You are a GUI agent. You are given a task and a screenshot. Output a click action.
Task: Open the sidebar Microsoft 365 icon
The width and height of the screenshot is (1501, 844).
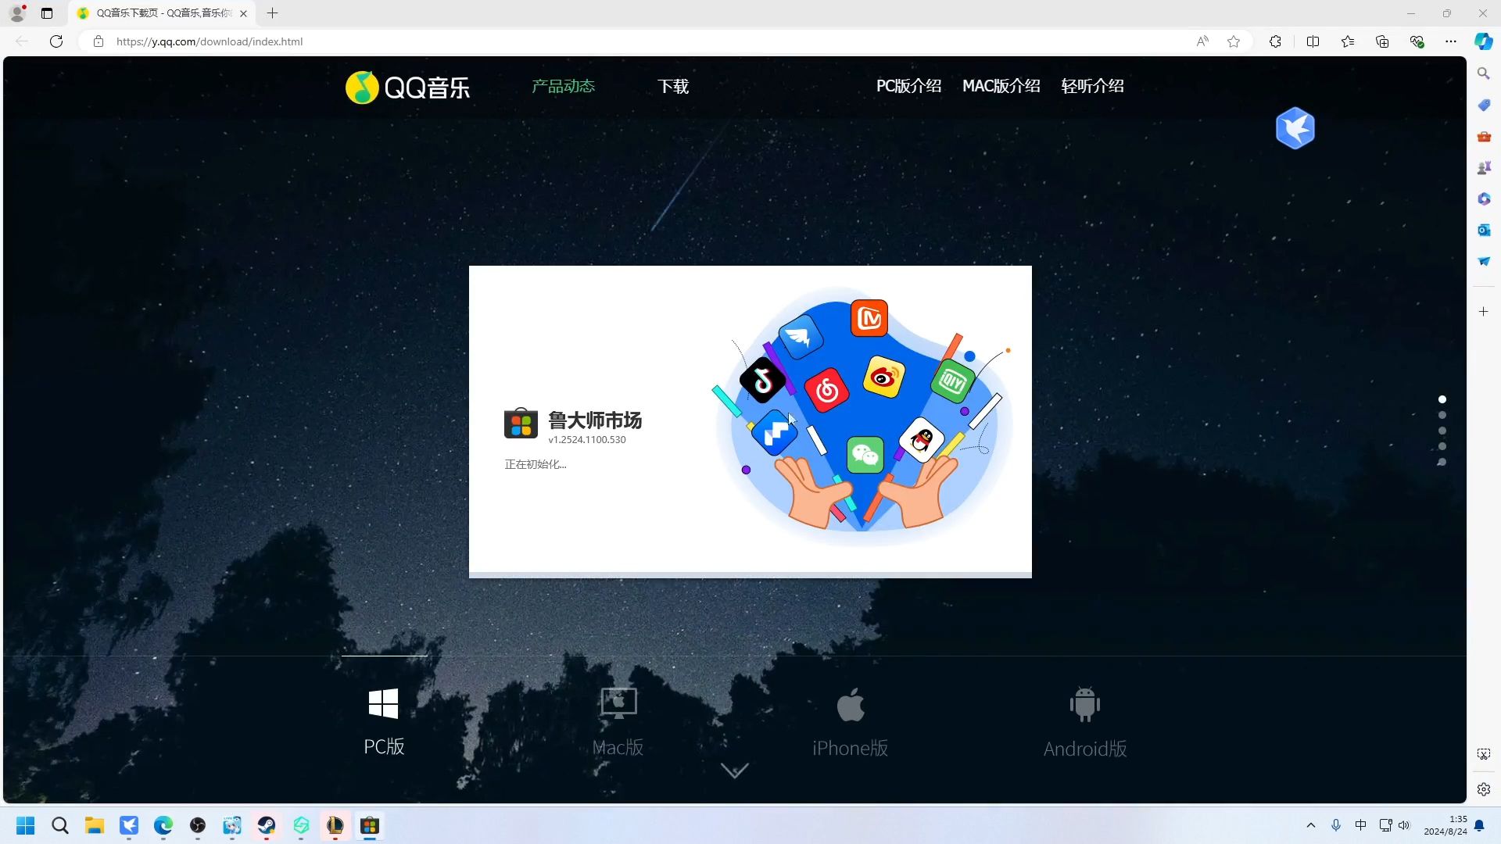tap(1484, 198)
